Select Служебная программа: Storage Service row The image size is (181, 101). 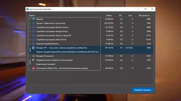(x=90, y=31)
